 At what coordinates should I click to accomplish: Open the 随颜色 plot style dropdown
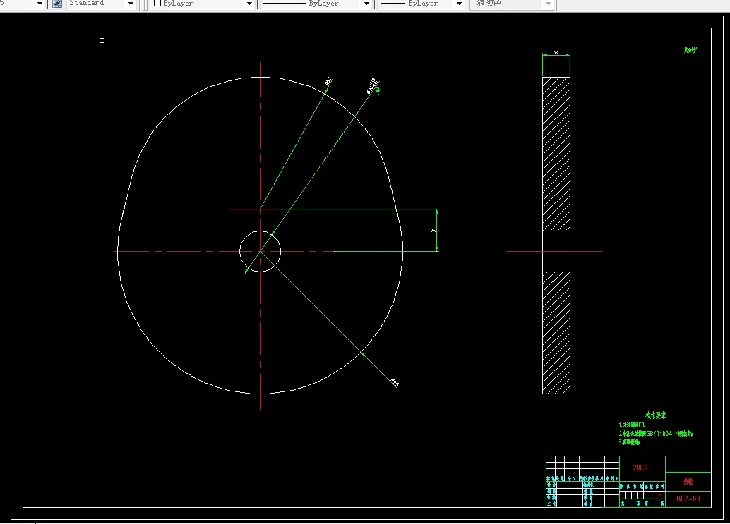coord(548,4)
